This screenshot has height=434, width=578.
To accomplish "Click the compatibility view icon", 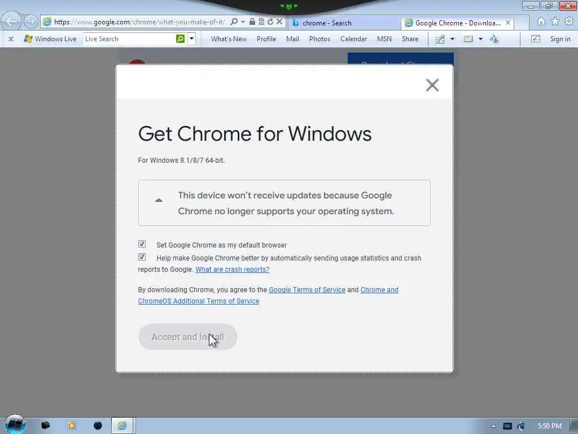I will click(261, 22).
